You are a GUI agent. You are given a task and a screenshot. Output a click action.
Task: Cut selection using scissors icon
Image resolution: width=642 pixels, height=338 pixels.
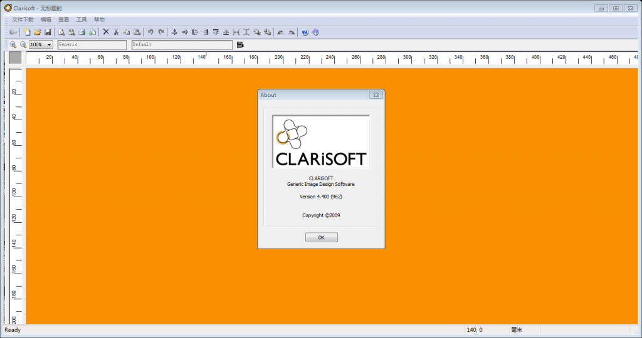pyautogui.click(x=116, y=33)
